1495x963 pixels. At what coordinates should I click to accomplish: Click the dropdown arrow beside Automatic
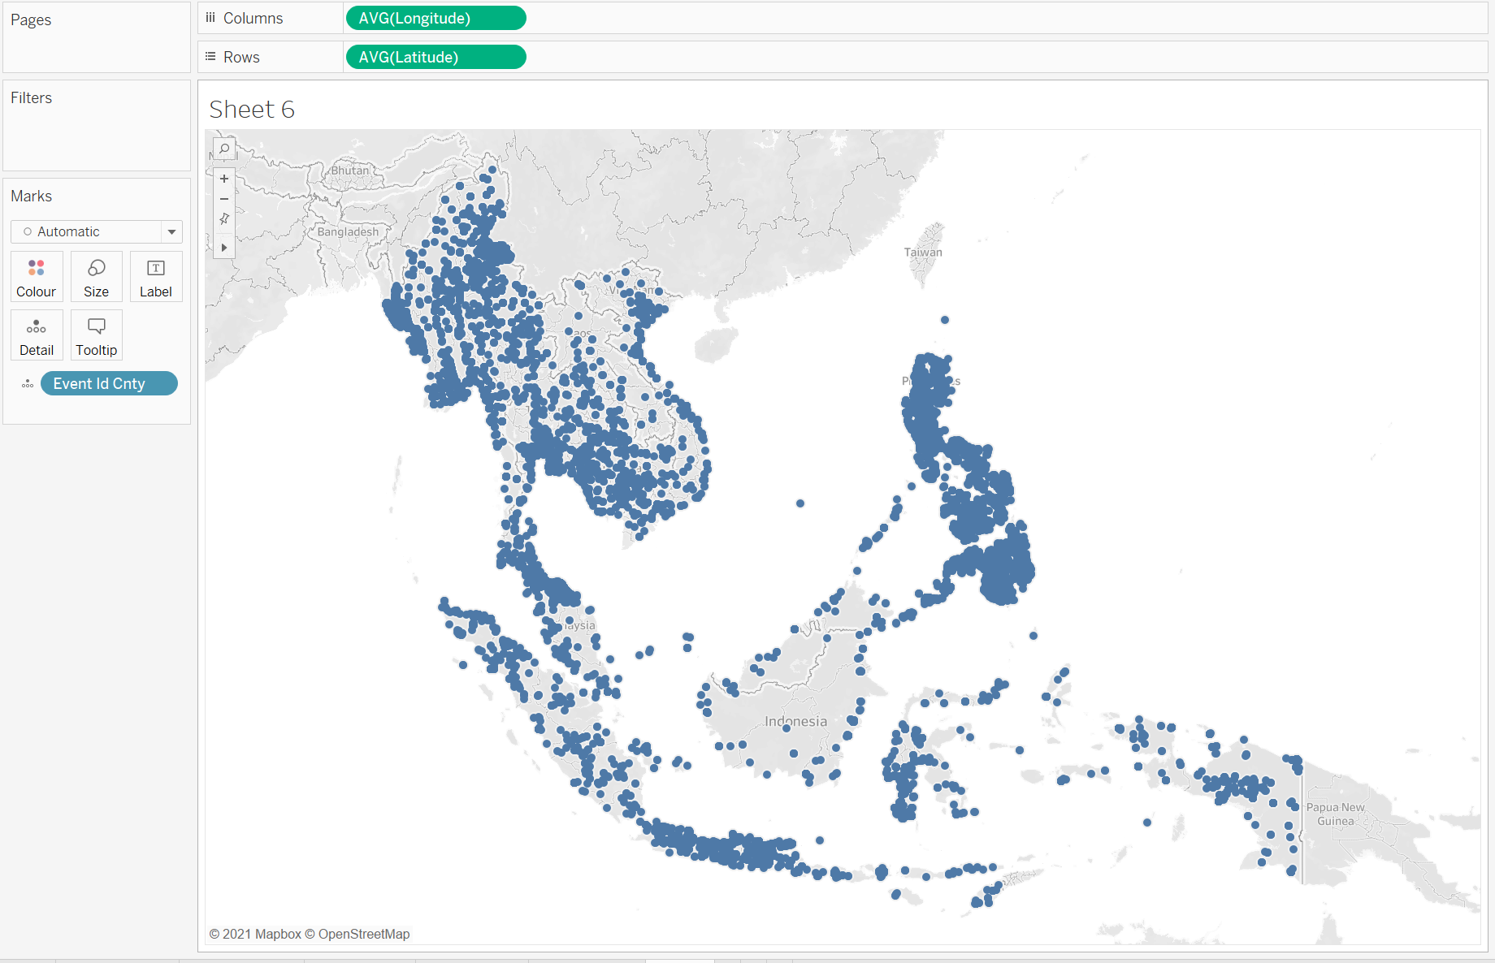point(171,232)
